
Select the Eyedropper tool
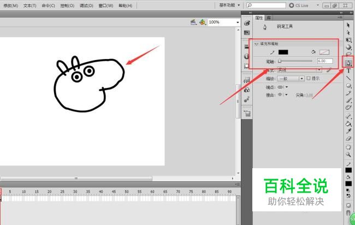coord(348,131)
